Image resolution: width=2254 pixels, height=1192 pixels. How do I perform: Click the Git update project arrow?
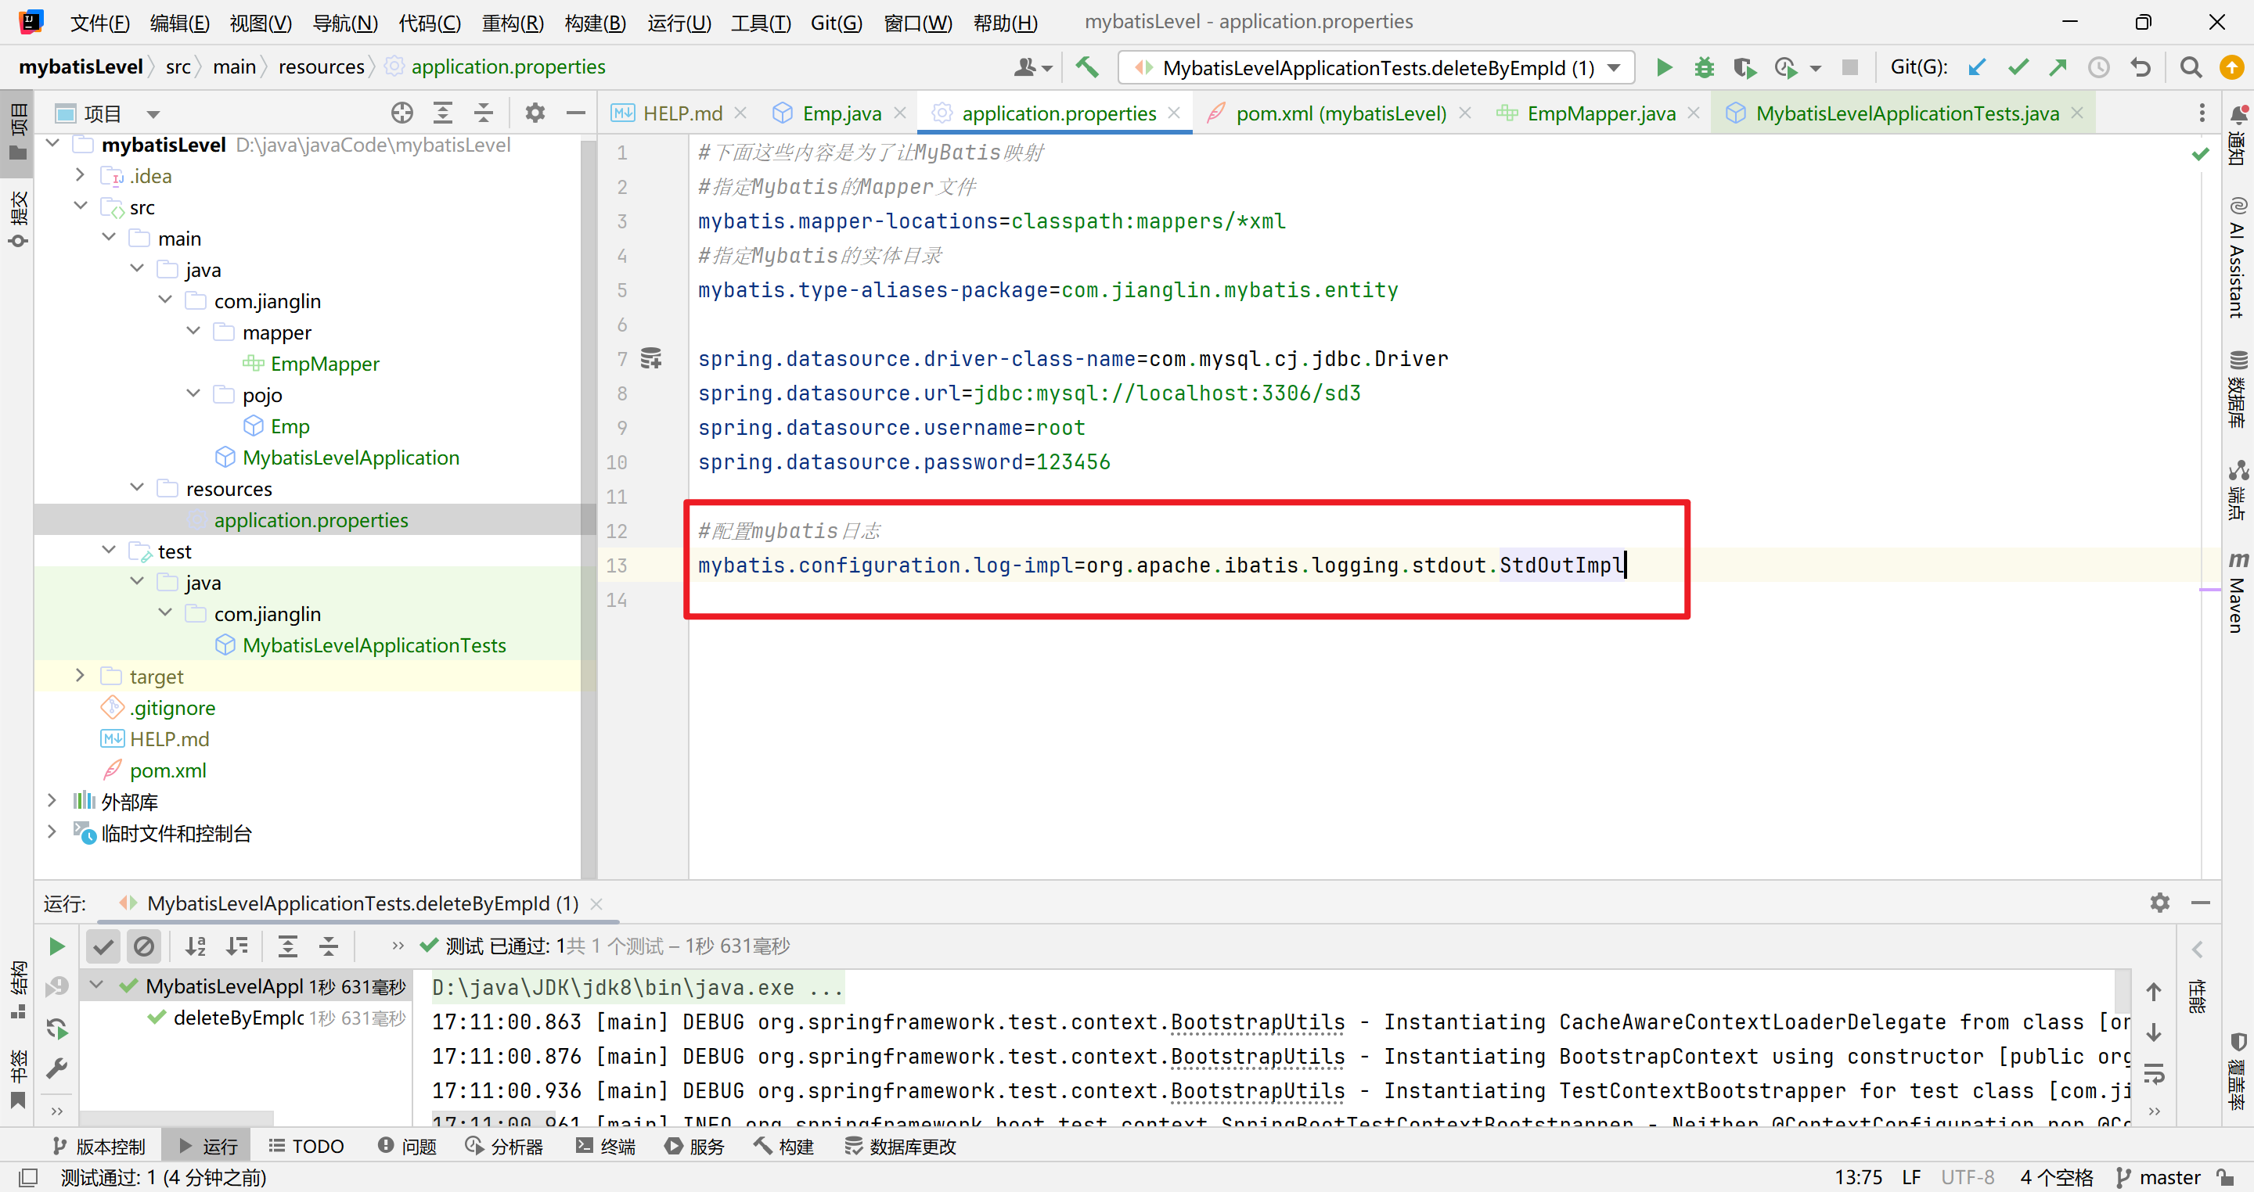(1975, 67)
